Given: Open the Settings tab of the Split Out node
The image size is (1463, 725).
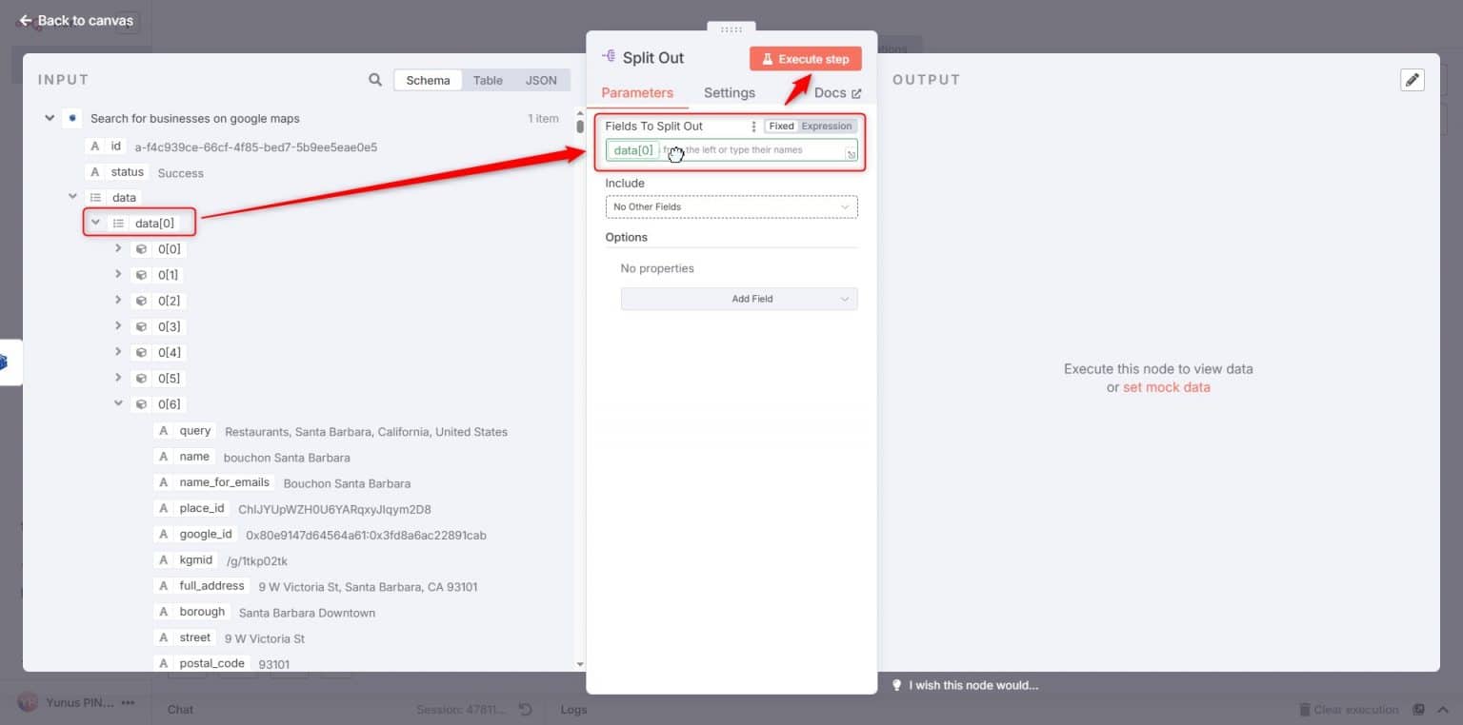Looking at the screenshot, I should pos(729,92).
